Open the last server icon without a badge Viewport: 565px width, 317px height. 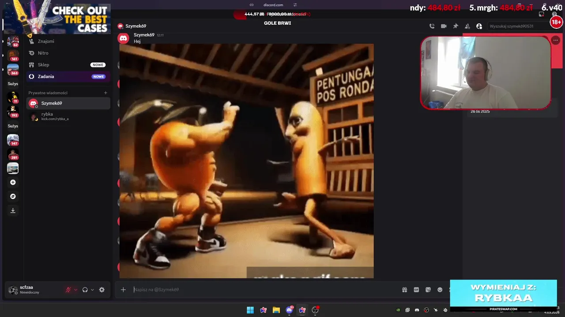(13, 168)
